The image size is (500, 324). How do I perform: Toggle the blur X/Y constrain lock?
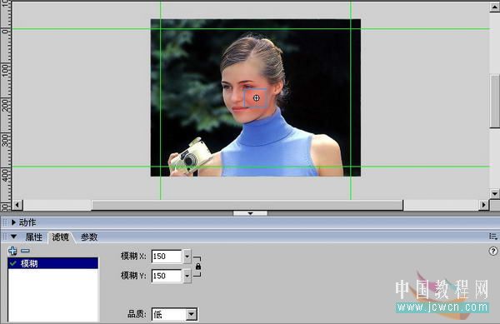(198, 266)
